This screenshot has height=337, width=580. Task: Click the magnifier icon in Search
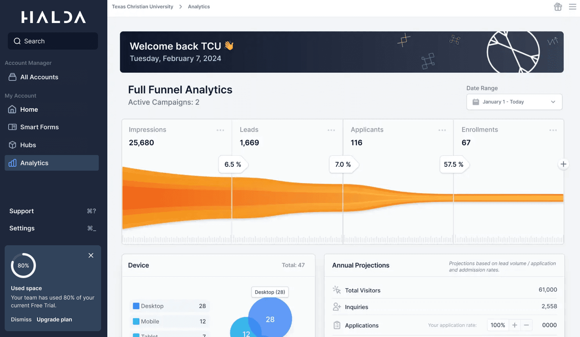click(x=17, y=41)
